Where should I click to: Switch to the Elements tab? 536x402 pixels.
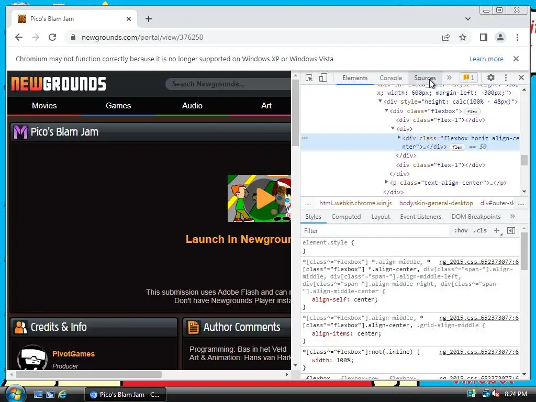tap(355, 78)
